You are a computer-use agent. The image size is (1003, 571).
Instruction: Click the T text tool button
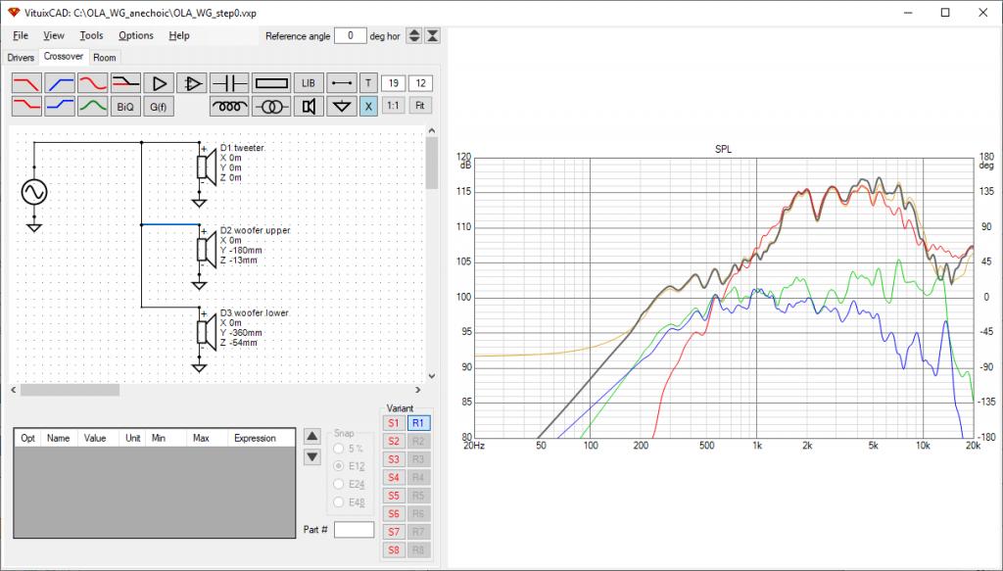tap(368, 83)
